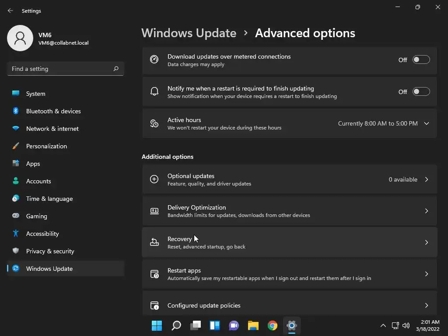This screenshot has height=336, width=448.
Task: Open Accounts settings category
Action: [66, 181]
